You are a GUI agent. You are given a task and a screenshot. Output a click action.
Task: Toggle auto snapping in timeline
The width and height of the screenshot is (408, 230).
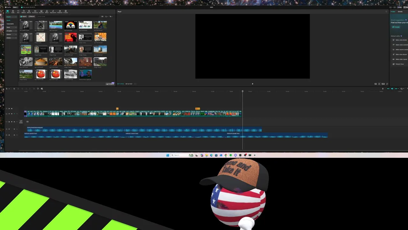pos(392,88)
